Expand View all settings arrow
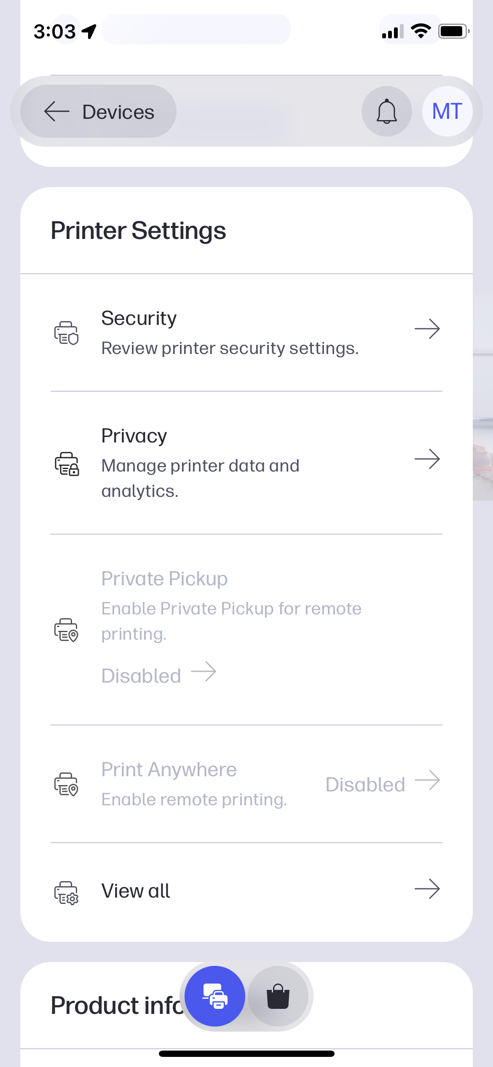The image size is (493, 1067). pos(427,889)
